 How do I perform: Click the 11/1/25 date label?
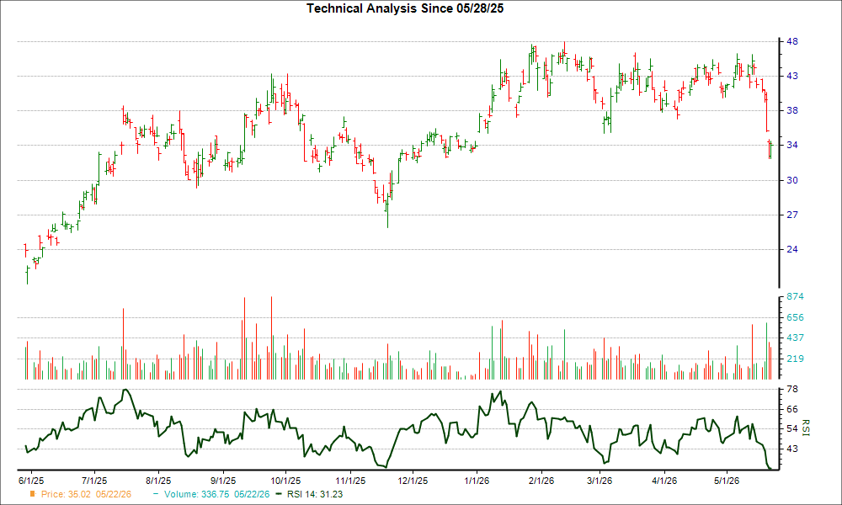[x=350, y=481]
